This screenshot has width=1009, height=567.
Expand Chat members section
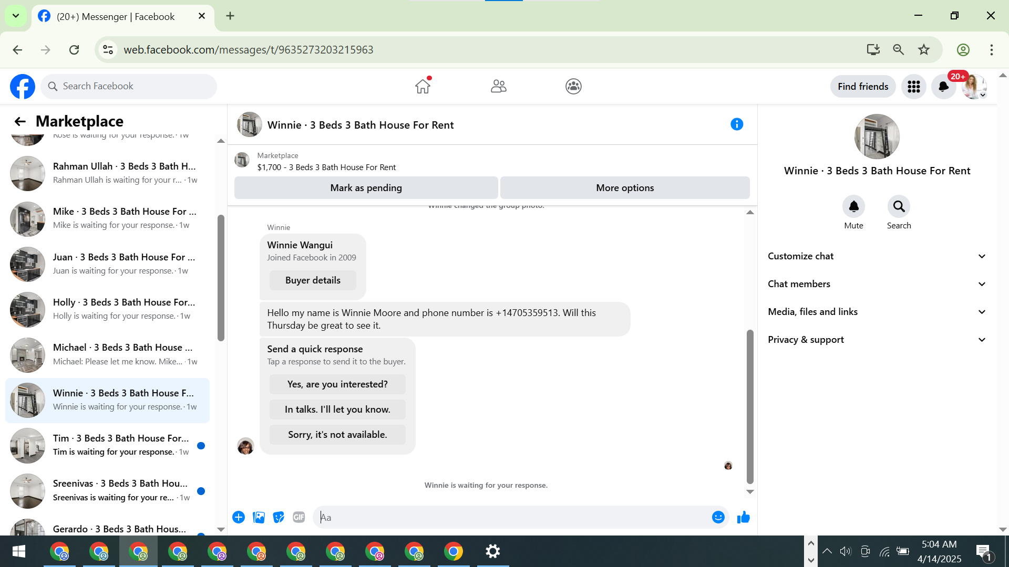[877, 284]
